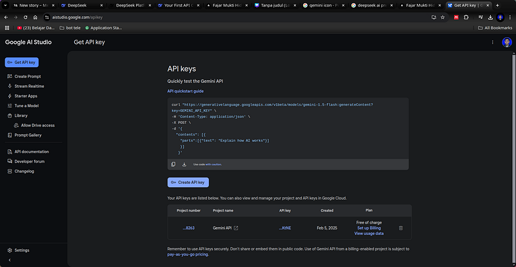This screenshot has height=267, width=516.
Task: Open the Belajar Da... YouTube bookmark
Action: [36, 28]
